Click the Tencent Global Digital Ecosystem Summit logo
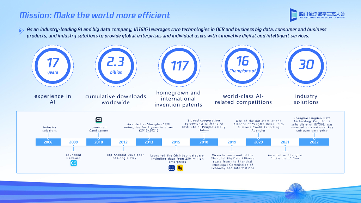Screen dimensions: 361x203 tap(317, 15)
